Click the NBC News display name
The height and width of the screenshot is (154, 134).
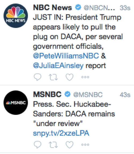pos(53,8)
